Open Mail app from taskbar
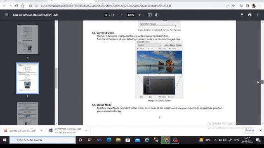 coord(137,140)
